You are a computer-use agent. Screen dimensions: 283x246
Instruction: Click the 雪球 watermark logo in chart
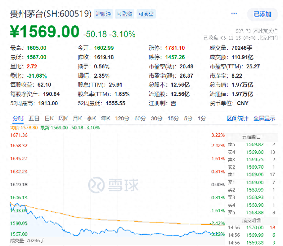(x=113, y=185)
